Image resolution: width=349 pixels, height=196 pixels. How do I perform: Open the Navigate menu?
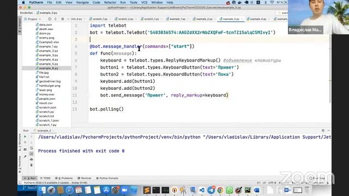point(82,2)
